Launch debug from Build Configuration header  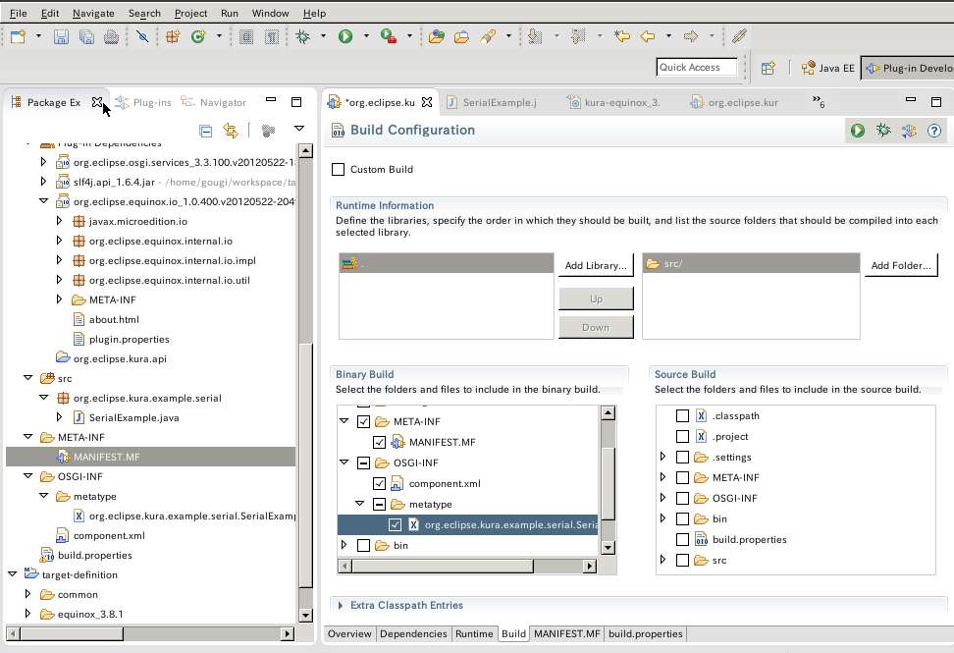883,131
